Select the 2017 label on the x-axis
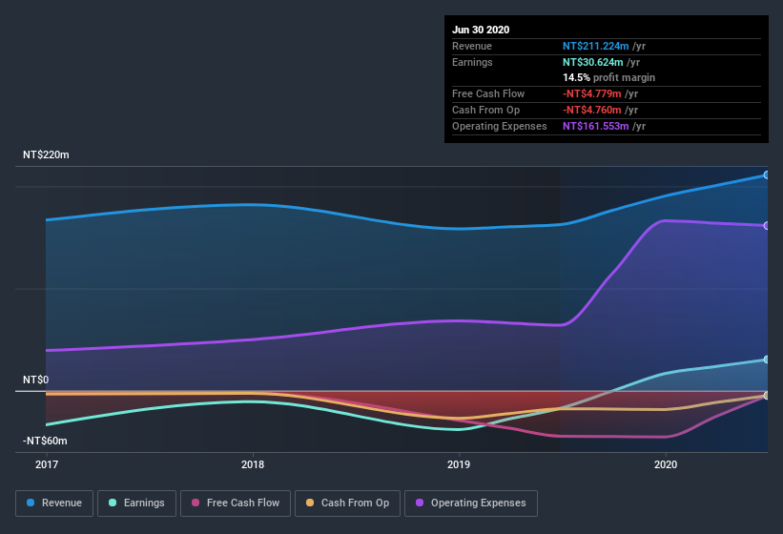This screenshot has width=783, height=534. point(47,464)
